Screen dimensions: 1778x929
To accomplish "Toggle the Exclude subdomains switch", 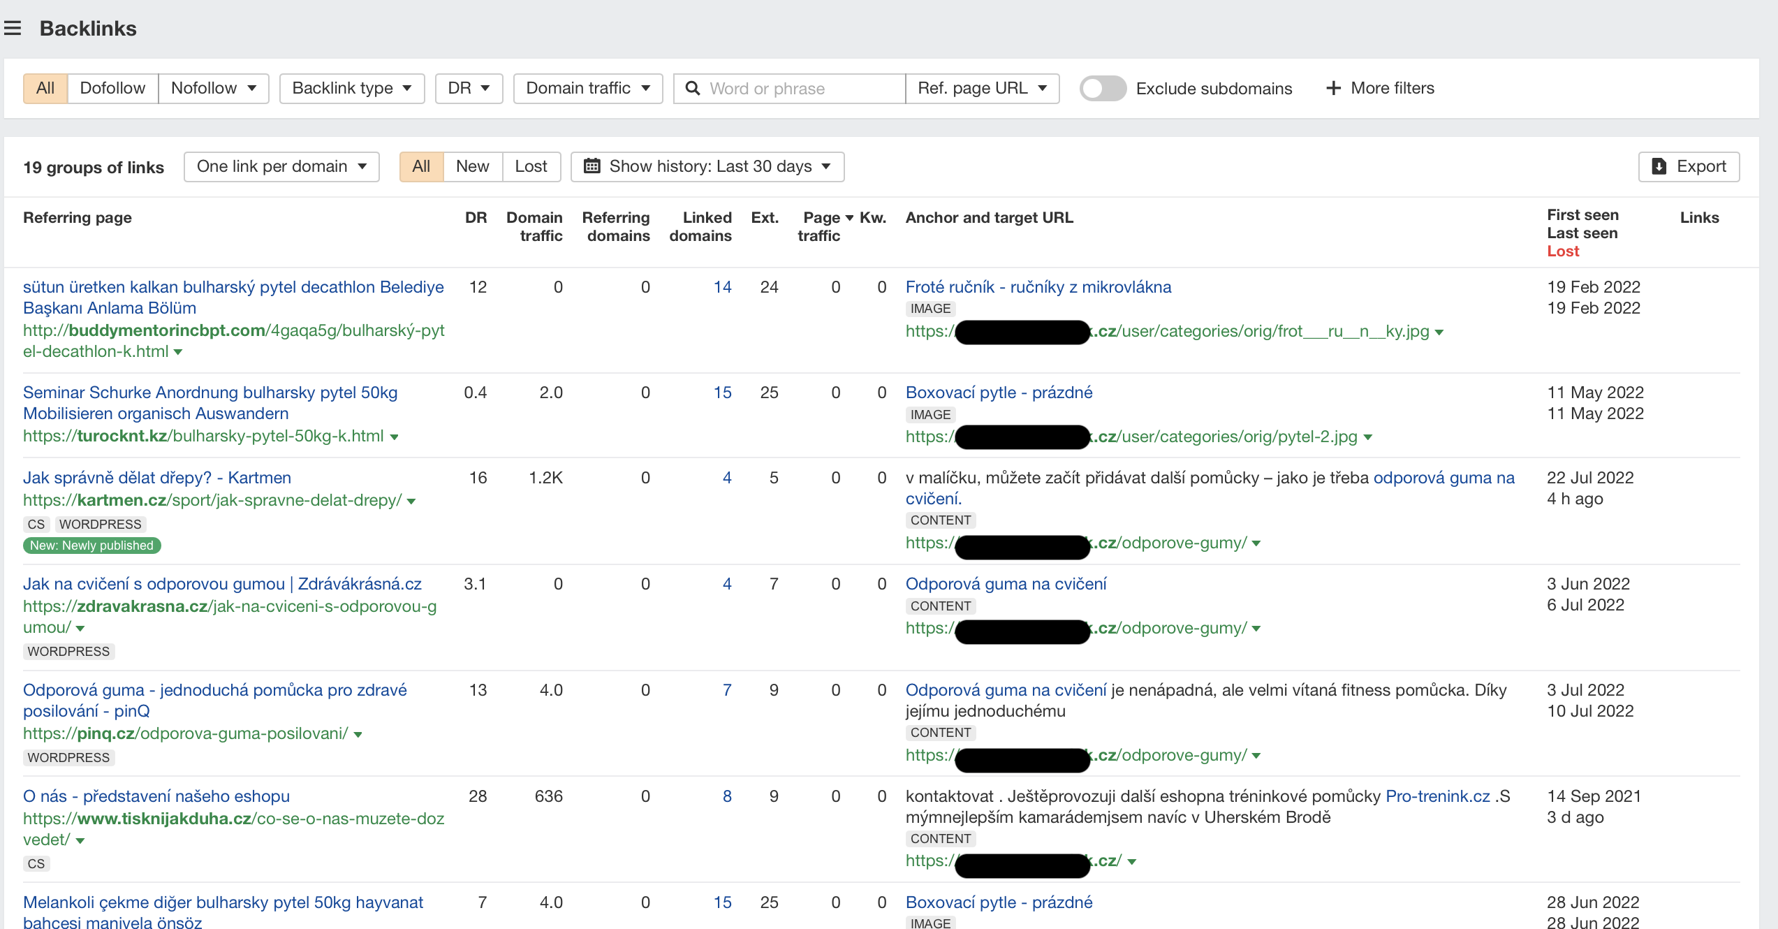I will (x=1103, y=89).
